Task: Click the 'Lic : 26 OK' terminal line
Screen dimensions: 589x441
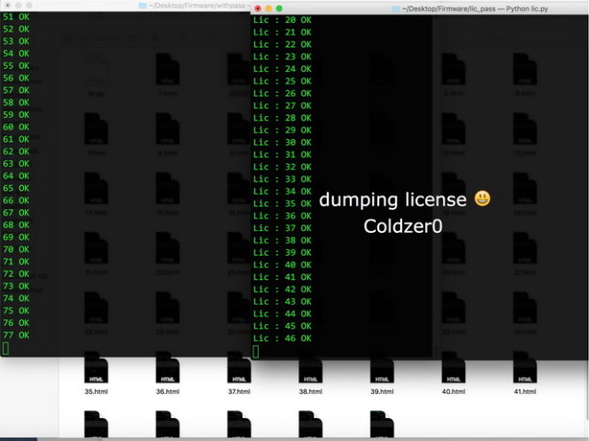Action: 283,93
